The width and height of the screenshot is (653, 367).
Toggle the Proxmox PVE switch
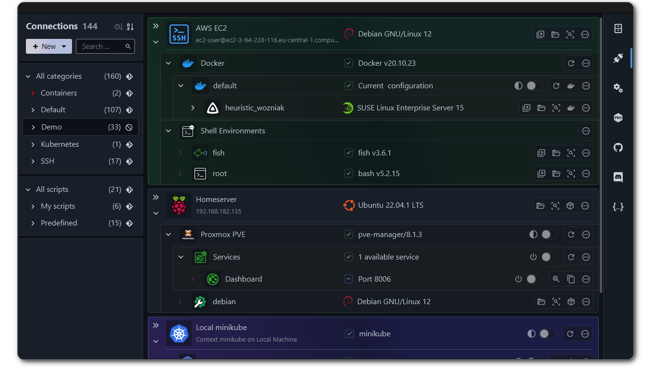click(x=548, y=235)
